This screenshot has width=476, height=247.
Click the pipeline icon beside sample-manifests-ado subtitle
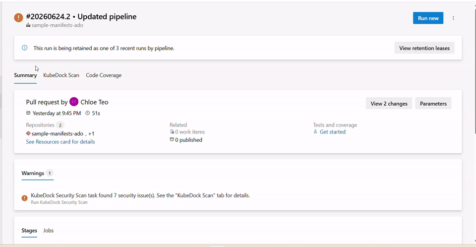click(28, 25)
